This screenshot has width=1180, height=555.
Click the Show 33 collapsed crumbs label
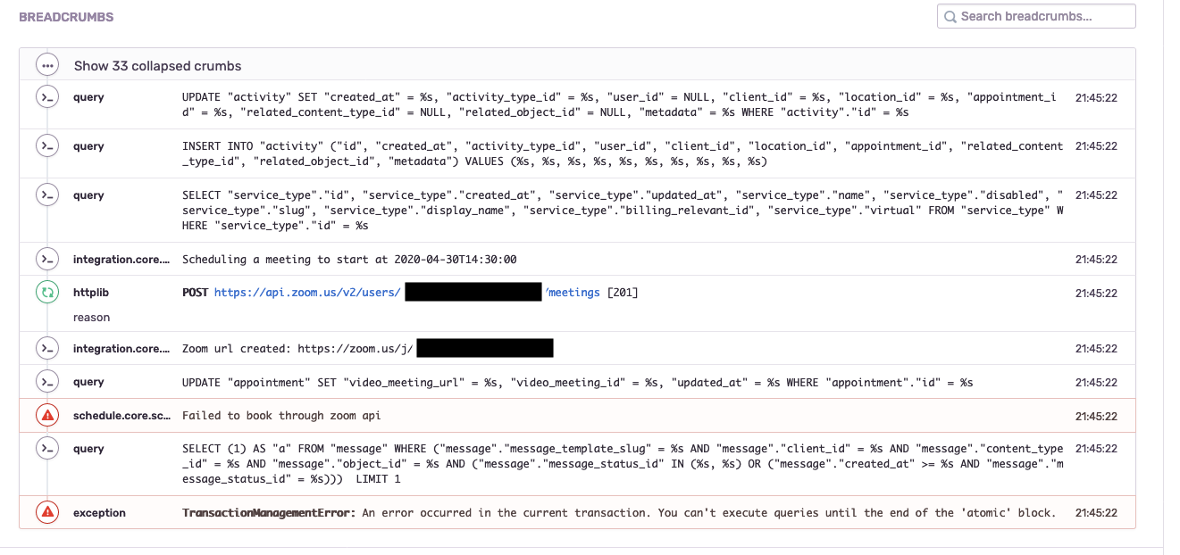(x=157, y=66)
